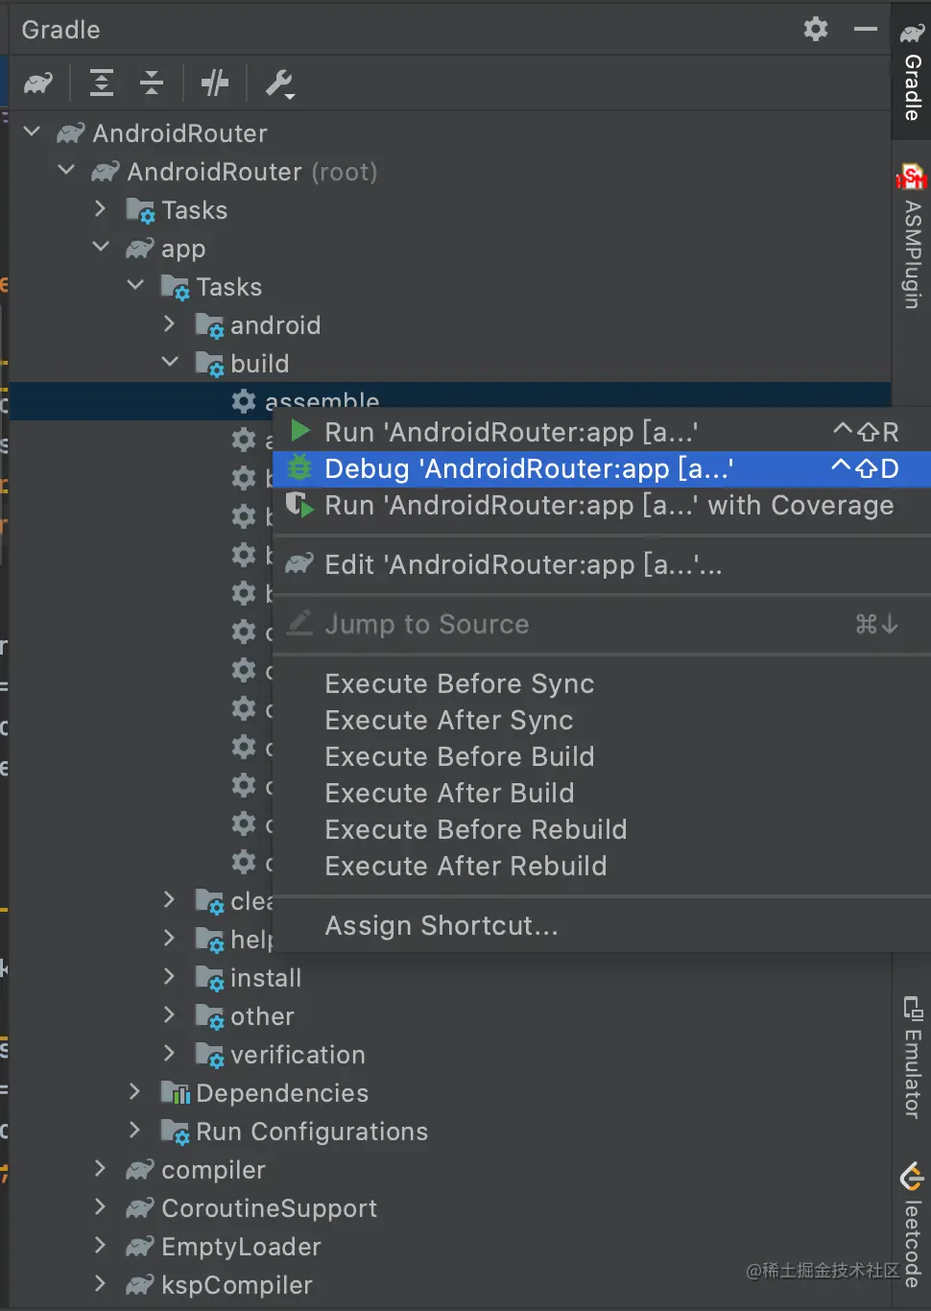The image size is (931, 1311).
Task: Expand all nodes using toolbar icon
Action: point(101,83)
